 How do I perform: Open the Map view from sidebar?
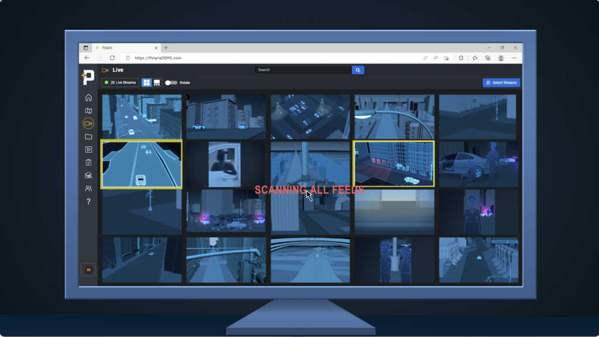point(88,110)
